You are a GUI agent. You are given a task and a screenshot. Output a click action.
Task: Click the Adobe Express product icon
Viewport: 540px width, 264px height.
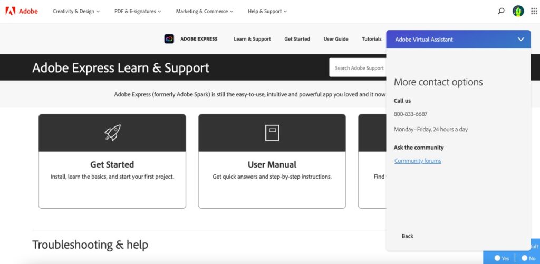tap(169, 39)
